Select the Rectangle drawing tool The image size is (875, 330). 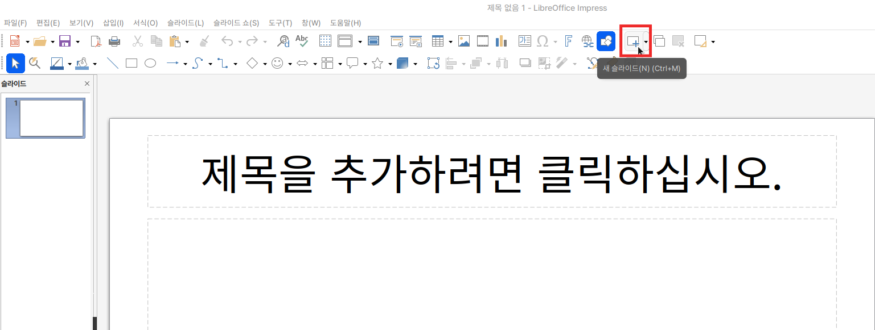pyautogui.click(x=132, y=64)
